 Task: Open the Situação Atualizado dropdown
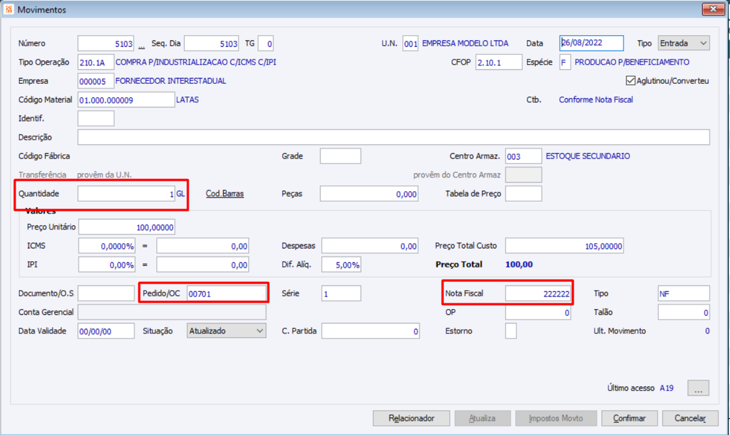point(226,331)
